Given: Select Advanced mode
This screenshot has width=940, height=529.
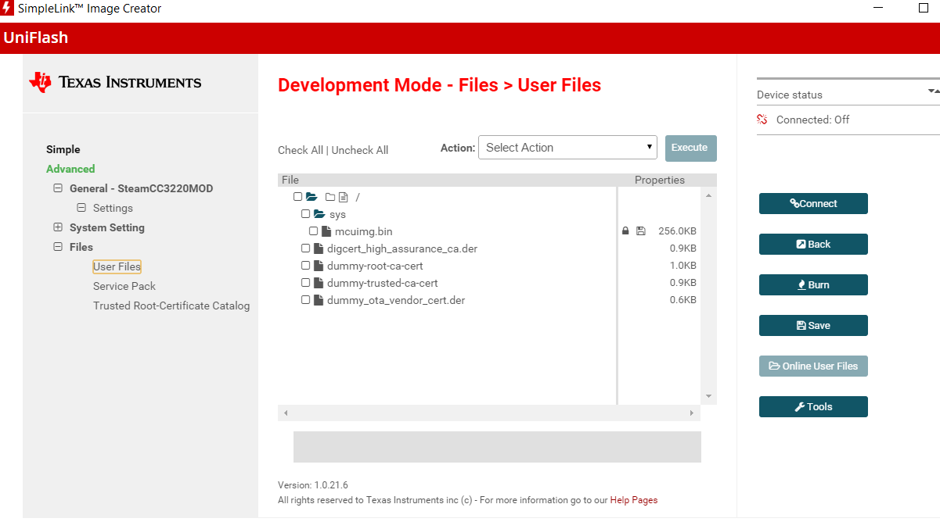Looking at the screenshot, I should (70, 169).
